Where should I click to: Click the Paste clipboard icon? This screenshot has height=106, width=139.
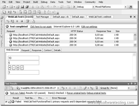click(x=42, y=7)
